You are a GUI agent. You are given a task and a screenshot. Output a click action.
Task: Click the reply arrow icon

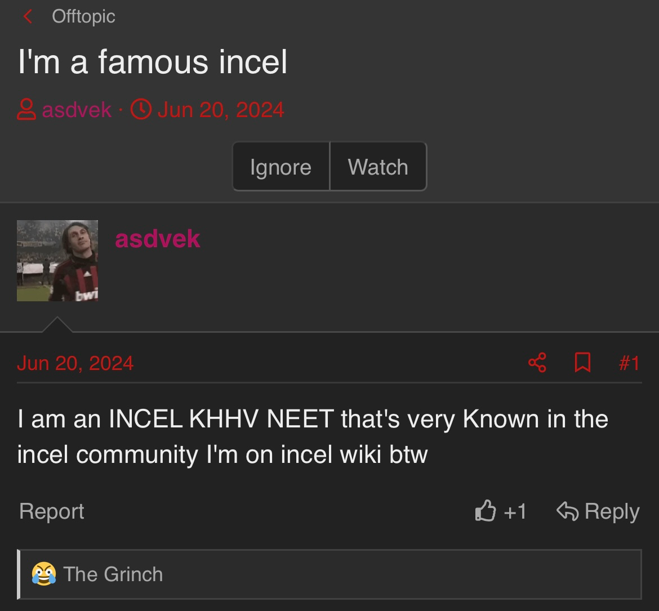pos(567,511)
